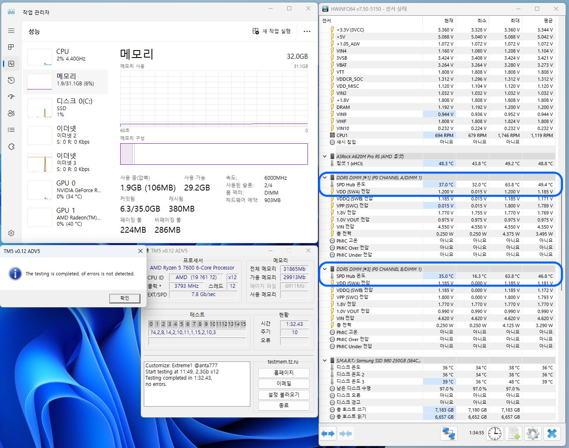This screenshot has width=569, height=448.
Task: Select 이더넷 2 in performance list
Action: [x=65, y=135]
